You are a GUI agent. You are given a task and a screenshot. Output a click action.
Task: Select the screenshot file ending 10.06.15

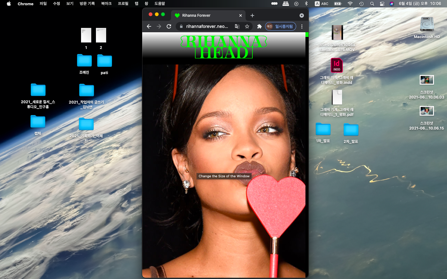(427, 111)
